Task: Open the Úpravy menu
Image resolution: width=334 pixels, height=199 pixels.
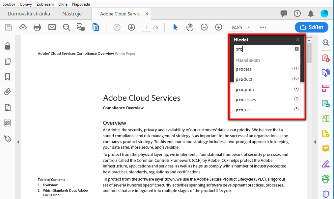Action: tap(26, 4)
